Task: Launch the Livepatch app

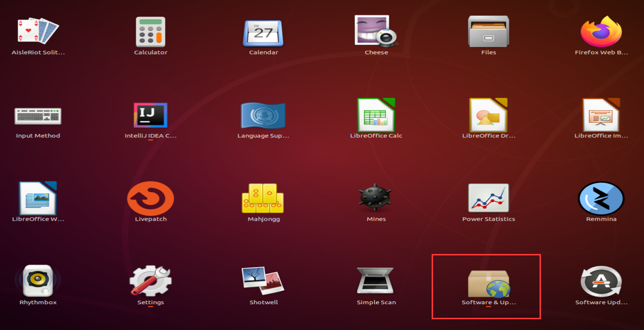Action: tap(150, 198)
